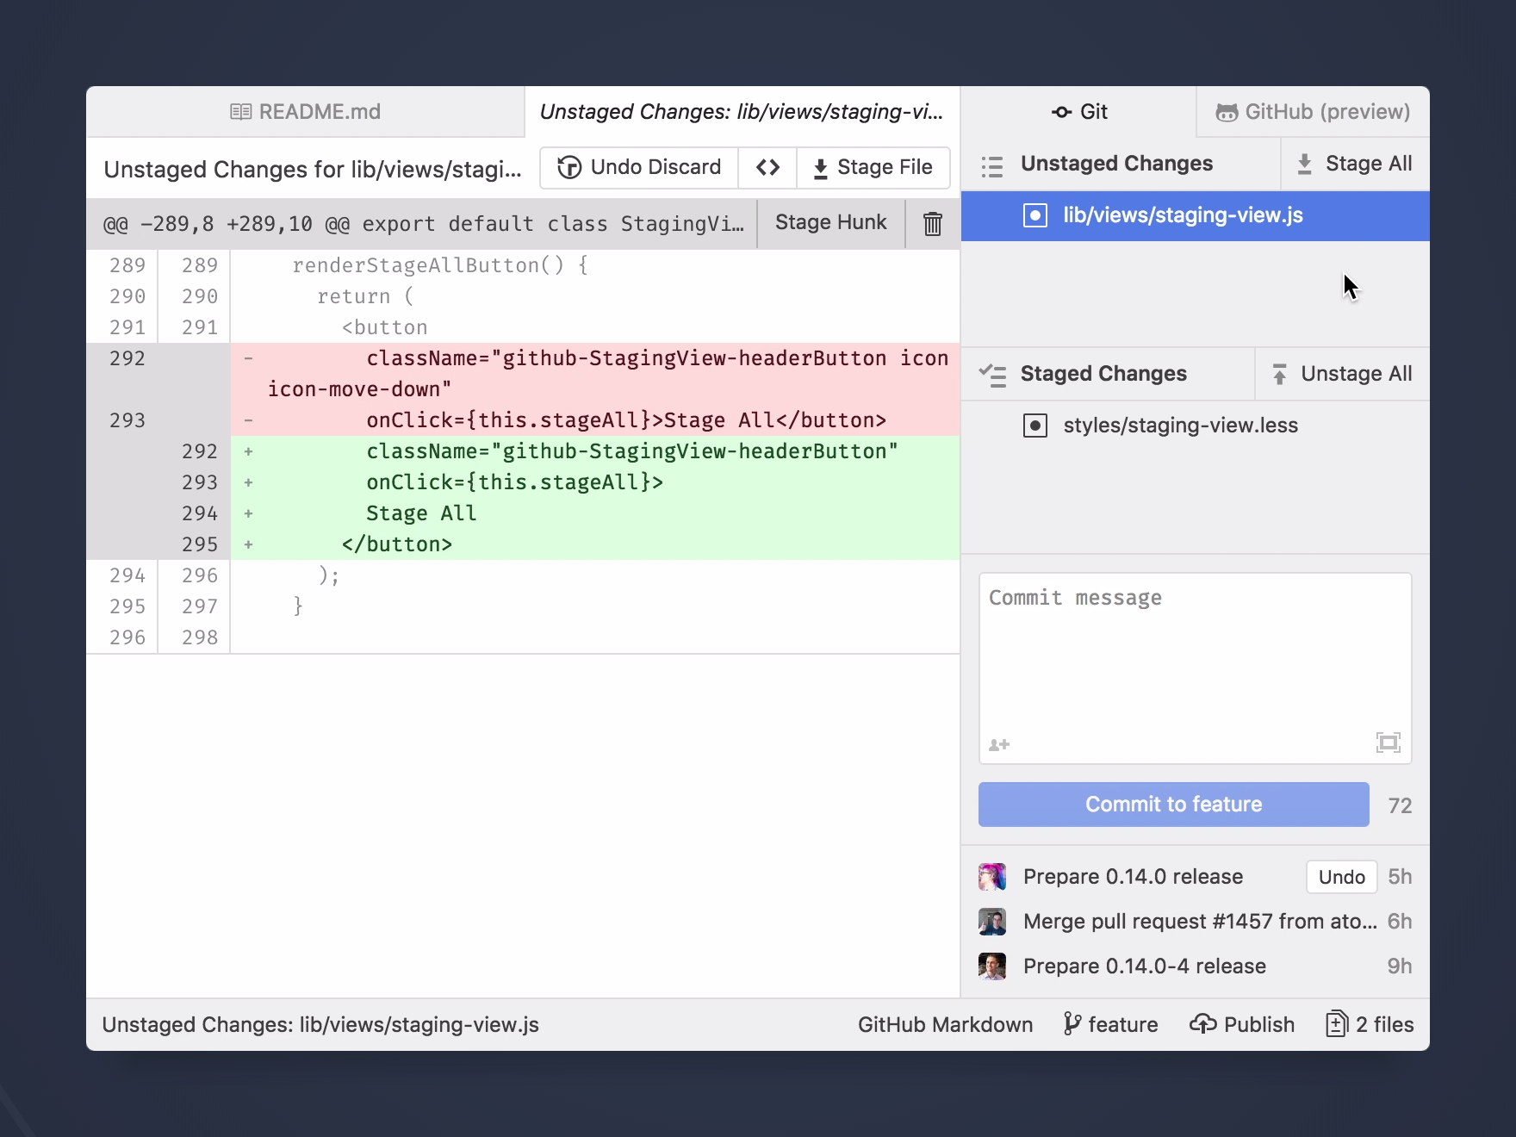Click the Stage File down-arrow icon
The height and width of the screenshot is (1137, 1516).
click(x=820, y=168)
